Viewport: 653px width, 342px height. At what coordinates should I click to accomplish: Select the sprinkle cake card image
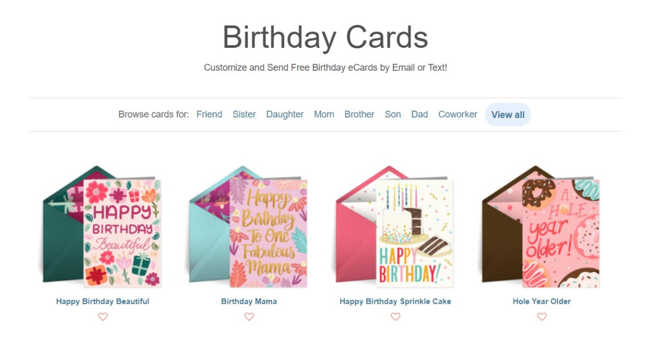pyautogui.click(x=395, y=227)
